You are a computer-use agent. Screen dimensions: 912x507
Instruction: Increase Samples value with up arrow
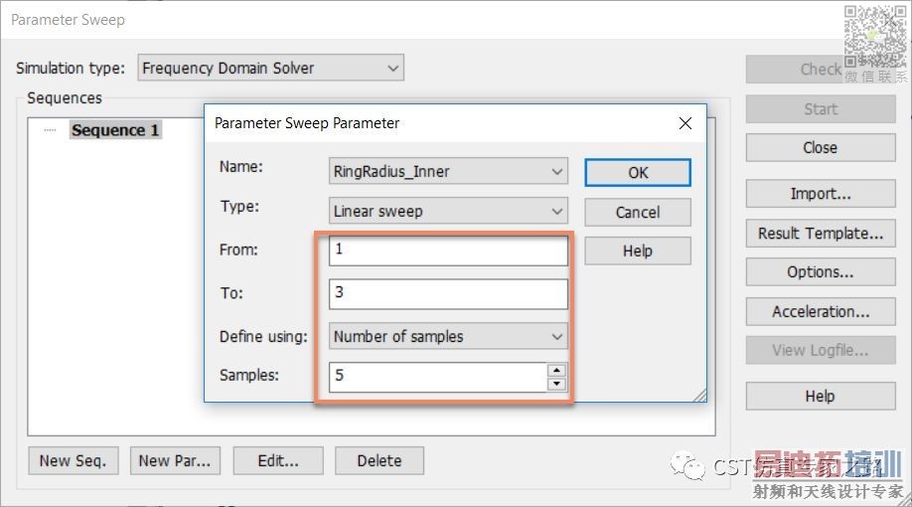point(556,371)
